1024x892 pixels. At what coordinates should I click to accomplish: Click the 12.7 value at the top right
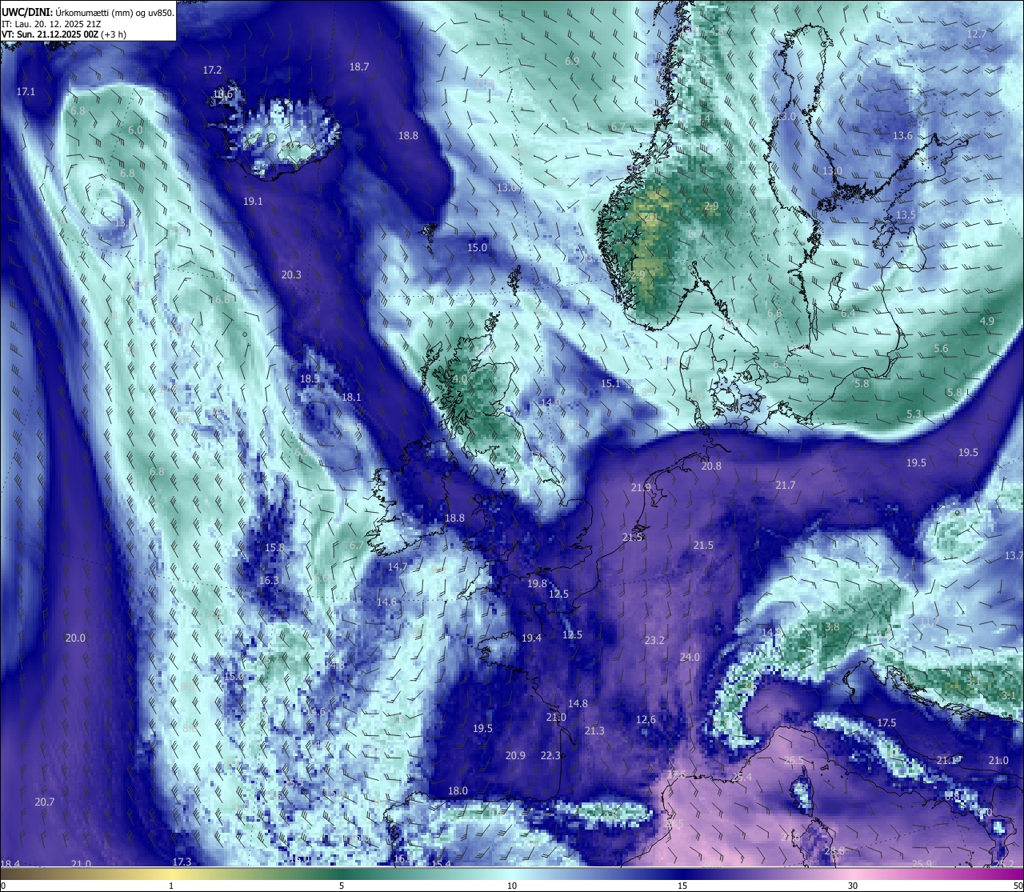click(977, 34)
